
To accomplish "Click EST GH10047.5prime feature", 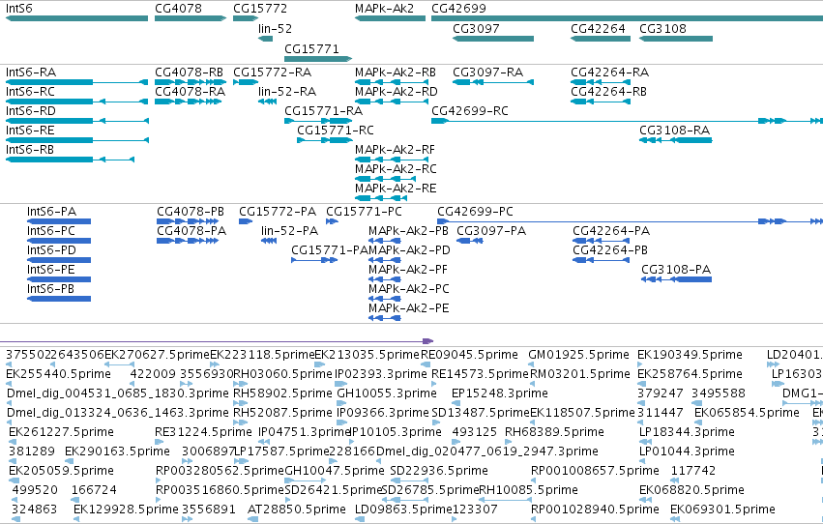I will (306, 480).
